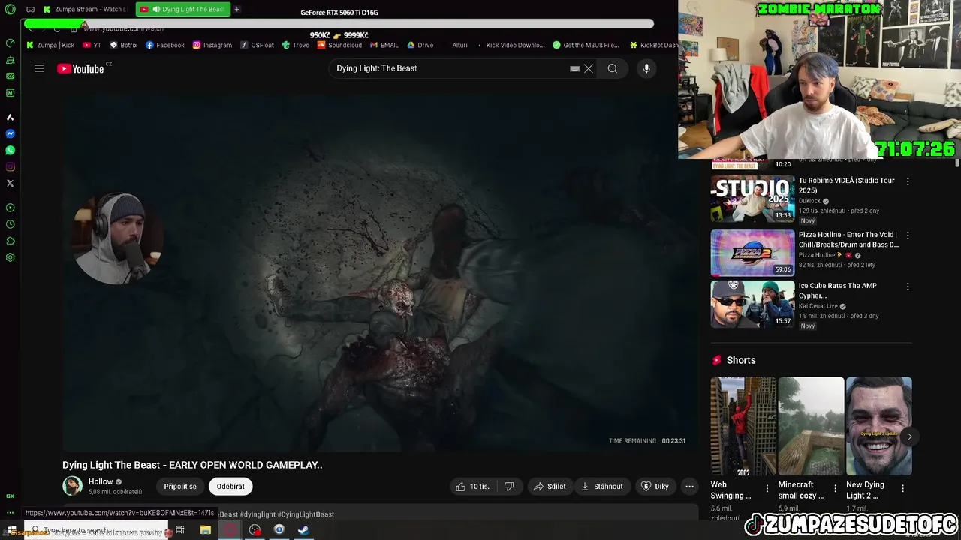Open the Instagram bookmark

[212, 45]
